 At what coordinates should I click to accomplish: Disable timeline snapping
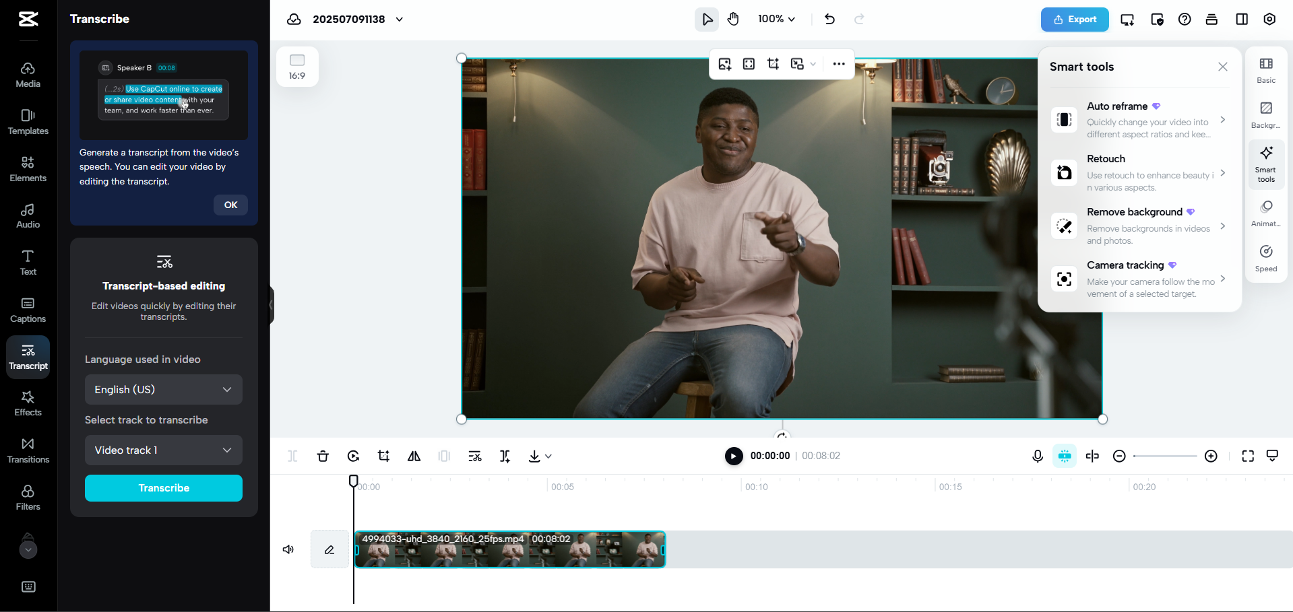coord(1065,456)
